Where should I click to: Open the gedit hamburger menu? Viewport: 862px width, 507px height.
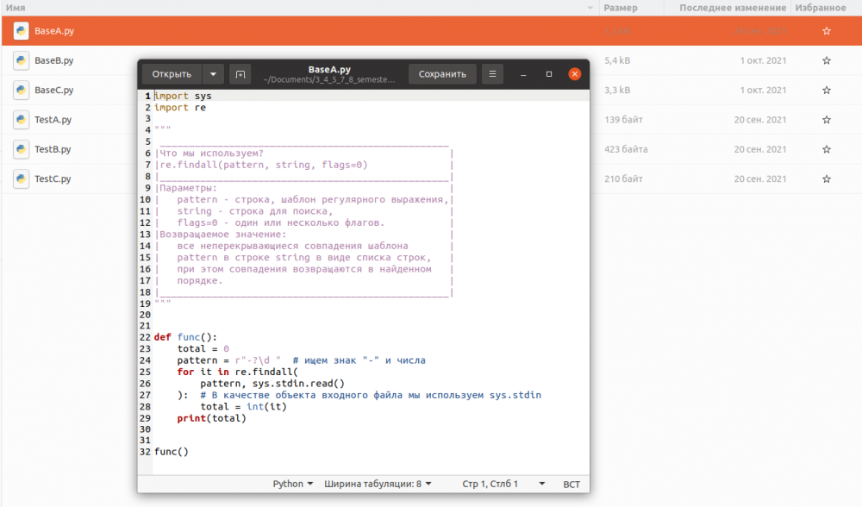pos(492,74)
